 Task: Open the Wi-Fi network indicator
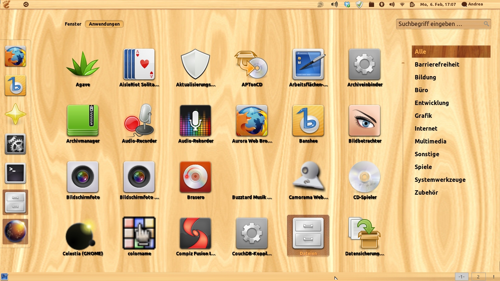(402, 4)
